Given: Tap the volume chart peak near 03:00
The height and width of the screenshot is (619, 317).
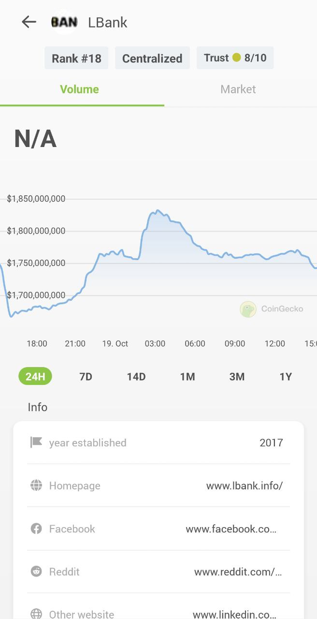Looking at the screenshot, I should click(157, 211).
